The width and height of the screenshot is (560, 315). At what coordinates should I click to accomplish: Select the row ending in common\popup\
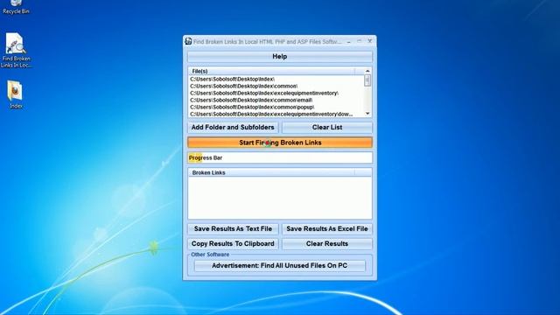pyautogui.click(x=276, y=107)
